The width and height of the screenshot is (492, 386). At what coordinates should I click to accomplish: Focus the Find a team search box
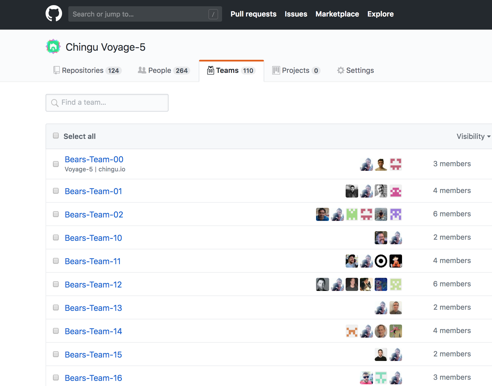(107, 103)
